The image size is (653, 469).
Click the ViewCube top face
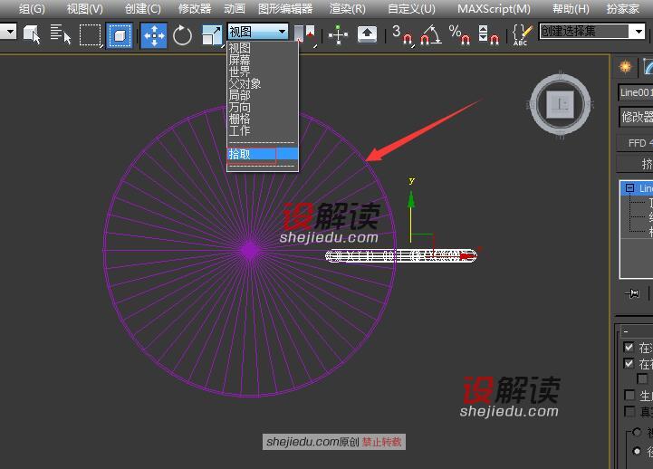560,104
